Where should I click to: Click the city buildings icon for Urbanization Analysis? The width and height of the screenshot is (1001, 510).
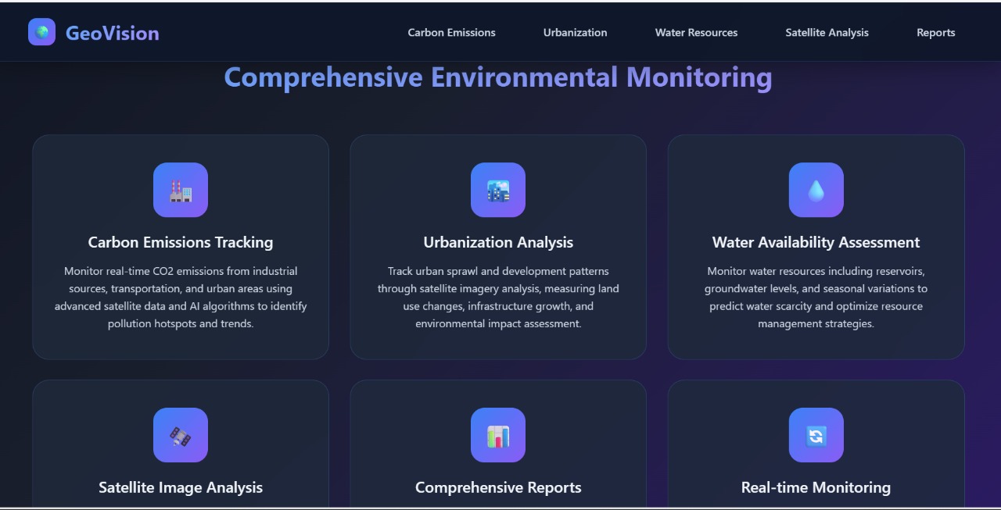[x=498, y=190]
